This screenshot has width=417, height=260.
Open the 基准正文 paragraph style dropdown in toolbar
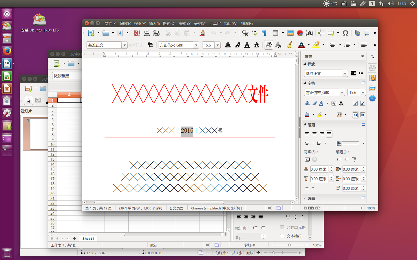point(125,45)
